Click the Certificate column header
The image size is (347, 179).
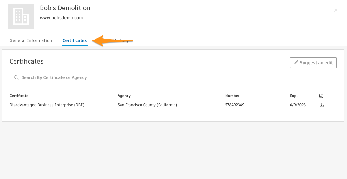click(x=19, y=96)
